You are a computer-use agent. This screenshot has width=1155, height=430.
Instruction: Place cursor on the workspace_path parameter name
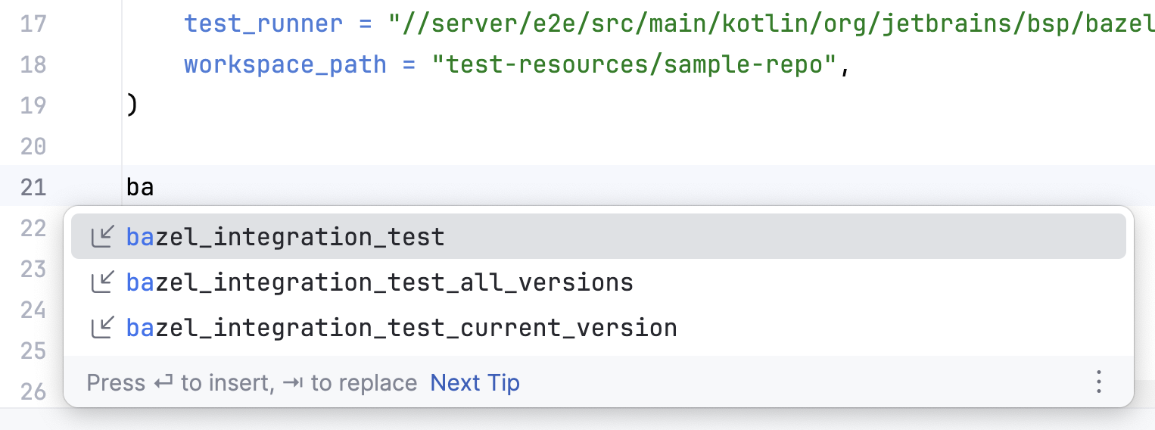click(x=285, y=64)
